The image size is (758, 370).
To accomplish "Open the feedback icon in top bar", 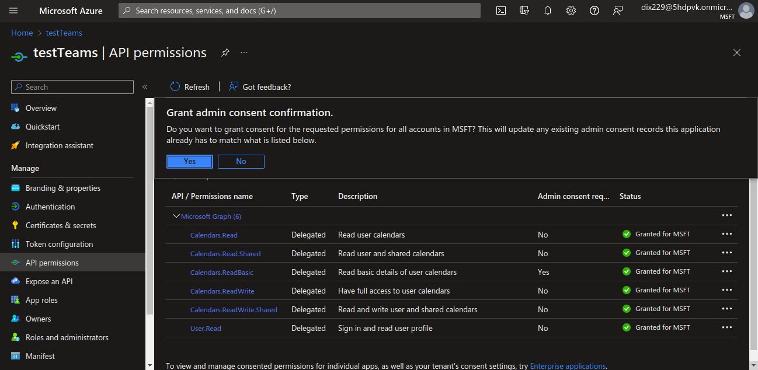I will 618,11.
